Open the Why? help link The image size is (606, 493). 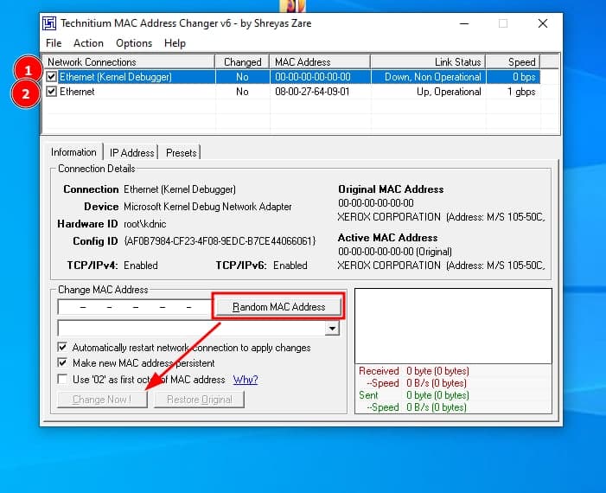tap(246, 380)
